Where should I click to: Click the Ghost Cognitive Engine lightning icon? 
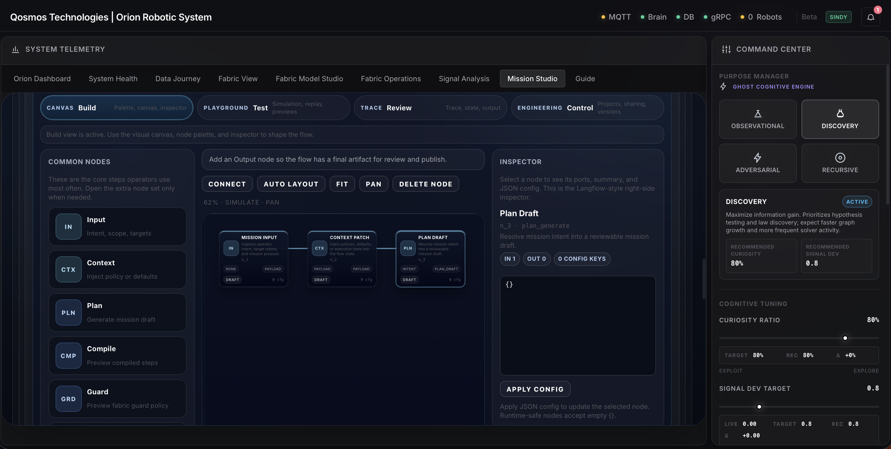[723, 87]
